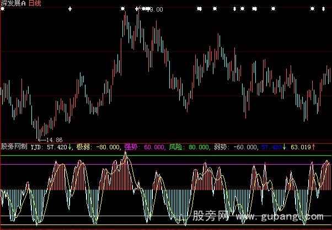Click the 极弱 -80.000 indicator label

pyautogui.click(x=98, y=147)
